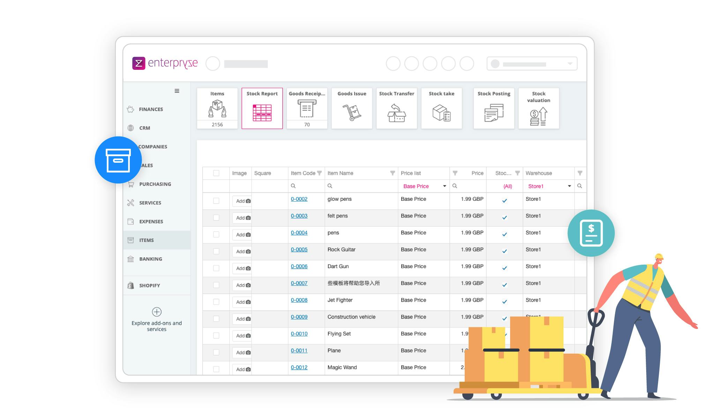Screen dimensions: 709x419
Task: Toggle the select-all checkbox in table header
Action: (x=216, y=173)
